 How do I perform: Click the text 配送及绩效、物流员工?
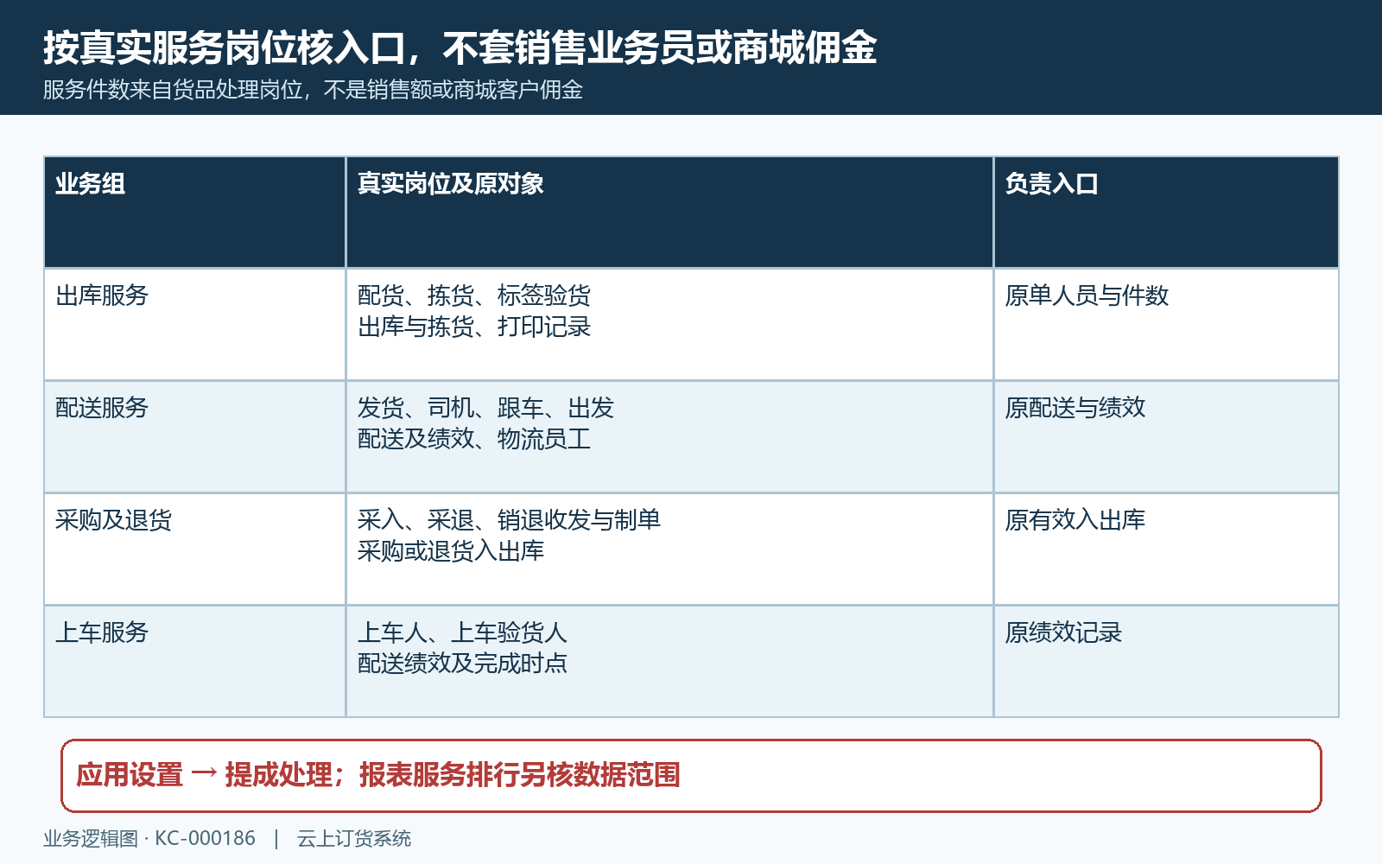474,439
